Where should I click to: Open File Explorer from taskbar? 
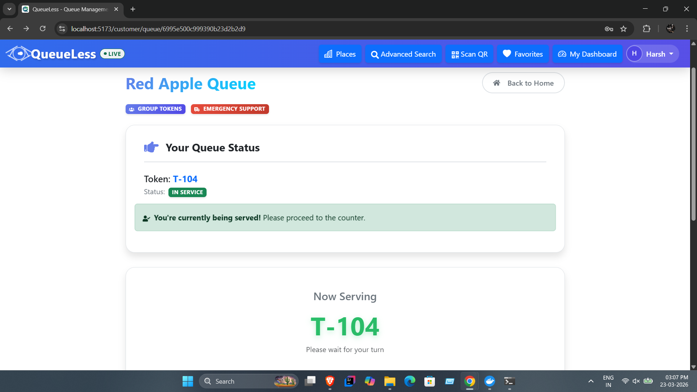[390, 381]
